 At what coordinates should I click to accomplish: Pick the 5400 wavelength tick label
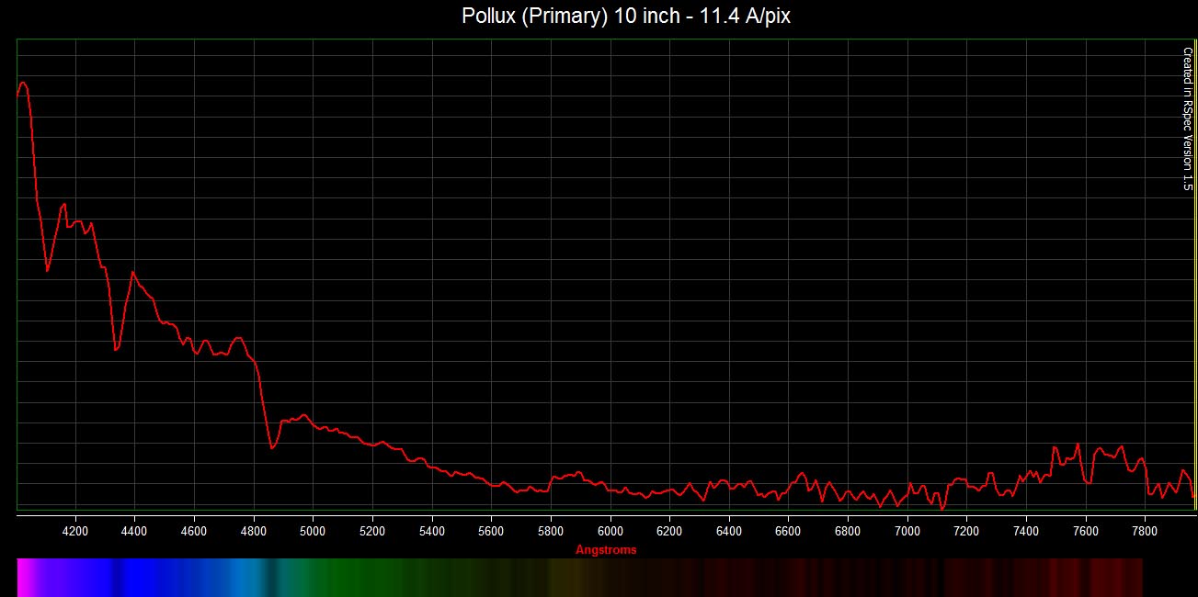click(432, 531)
